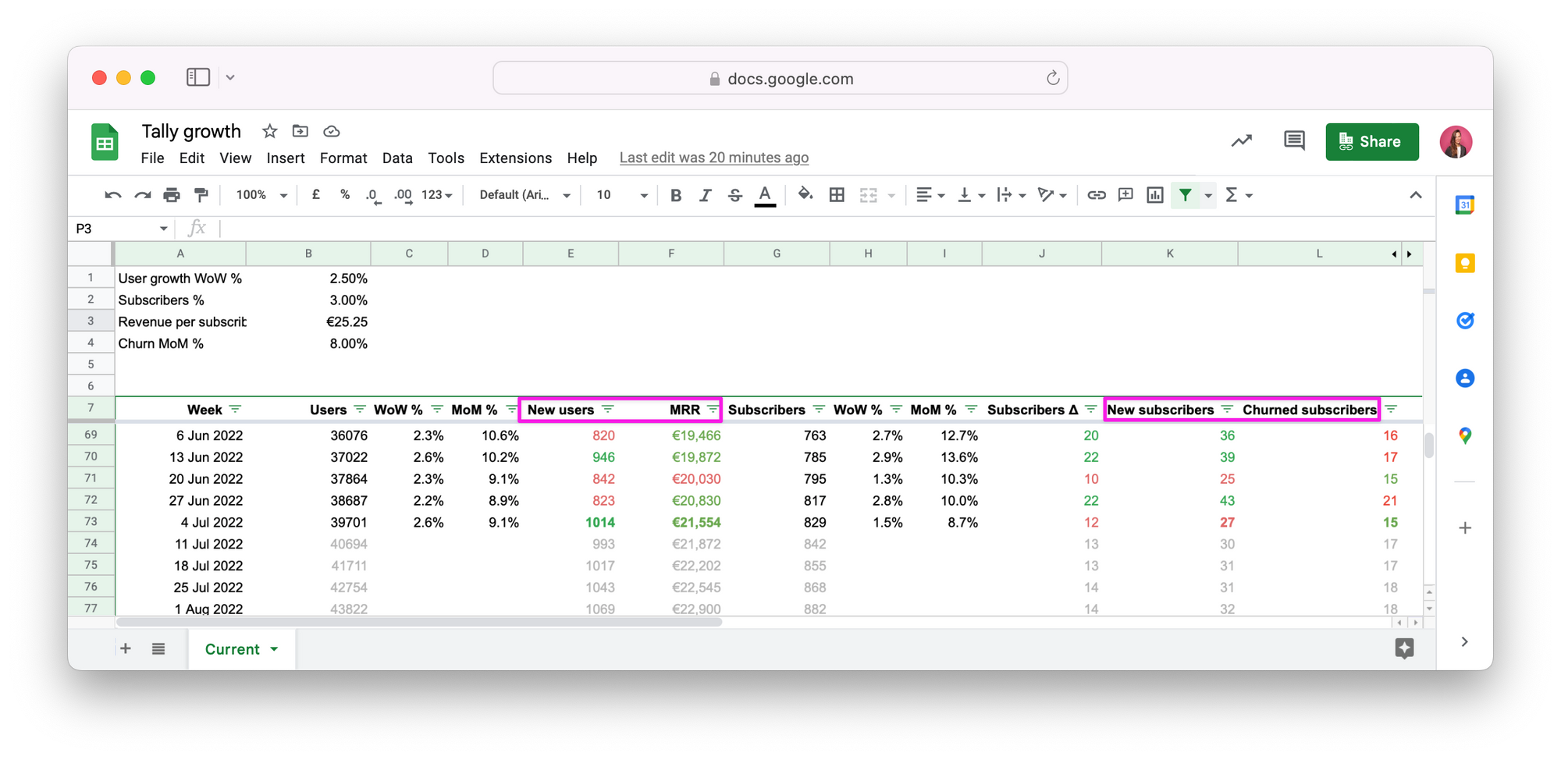Print the spreadsheet via printer icon
This screenshot has width=1561, height=760.
172,195
